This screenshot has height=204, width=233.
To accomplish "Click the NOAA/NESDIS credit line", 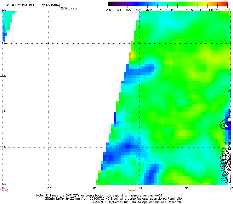I will tap(136, 202).
